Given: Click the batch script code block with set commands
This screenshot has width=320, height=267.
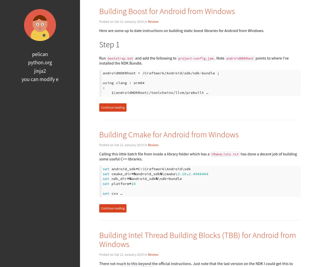Looking at the screenshot, I should pyautogui.click(x=200, y=181).
